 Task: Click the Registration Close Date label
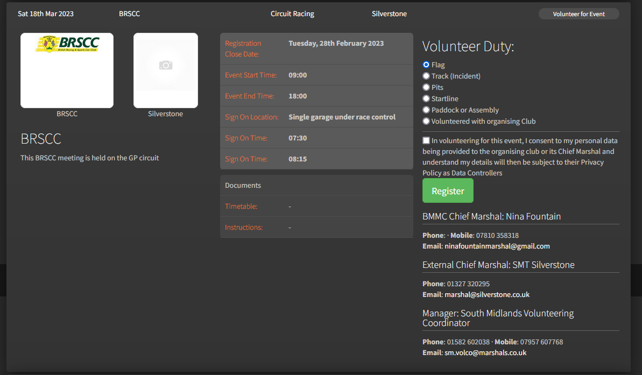[x=243, y=49]
